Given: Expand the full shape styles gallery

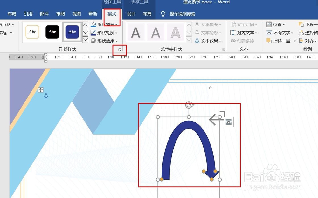Looking at the screenshot, I should pos(85,39).
